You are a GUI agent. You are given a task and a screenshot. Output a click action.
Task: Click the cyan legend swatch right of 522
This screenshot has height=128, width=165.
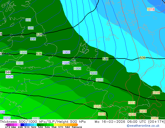click(35, 125)
